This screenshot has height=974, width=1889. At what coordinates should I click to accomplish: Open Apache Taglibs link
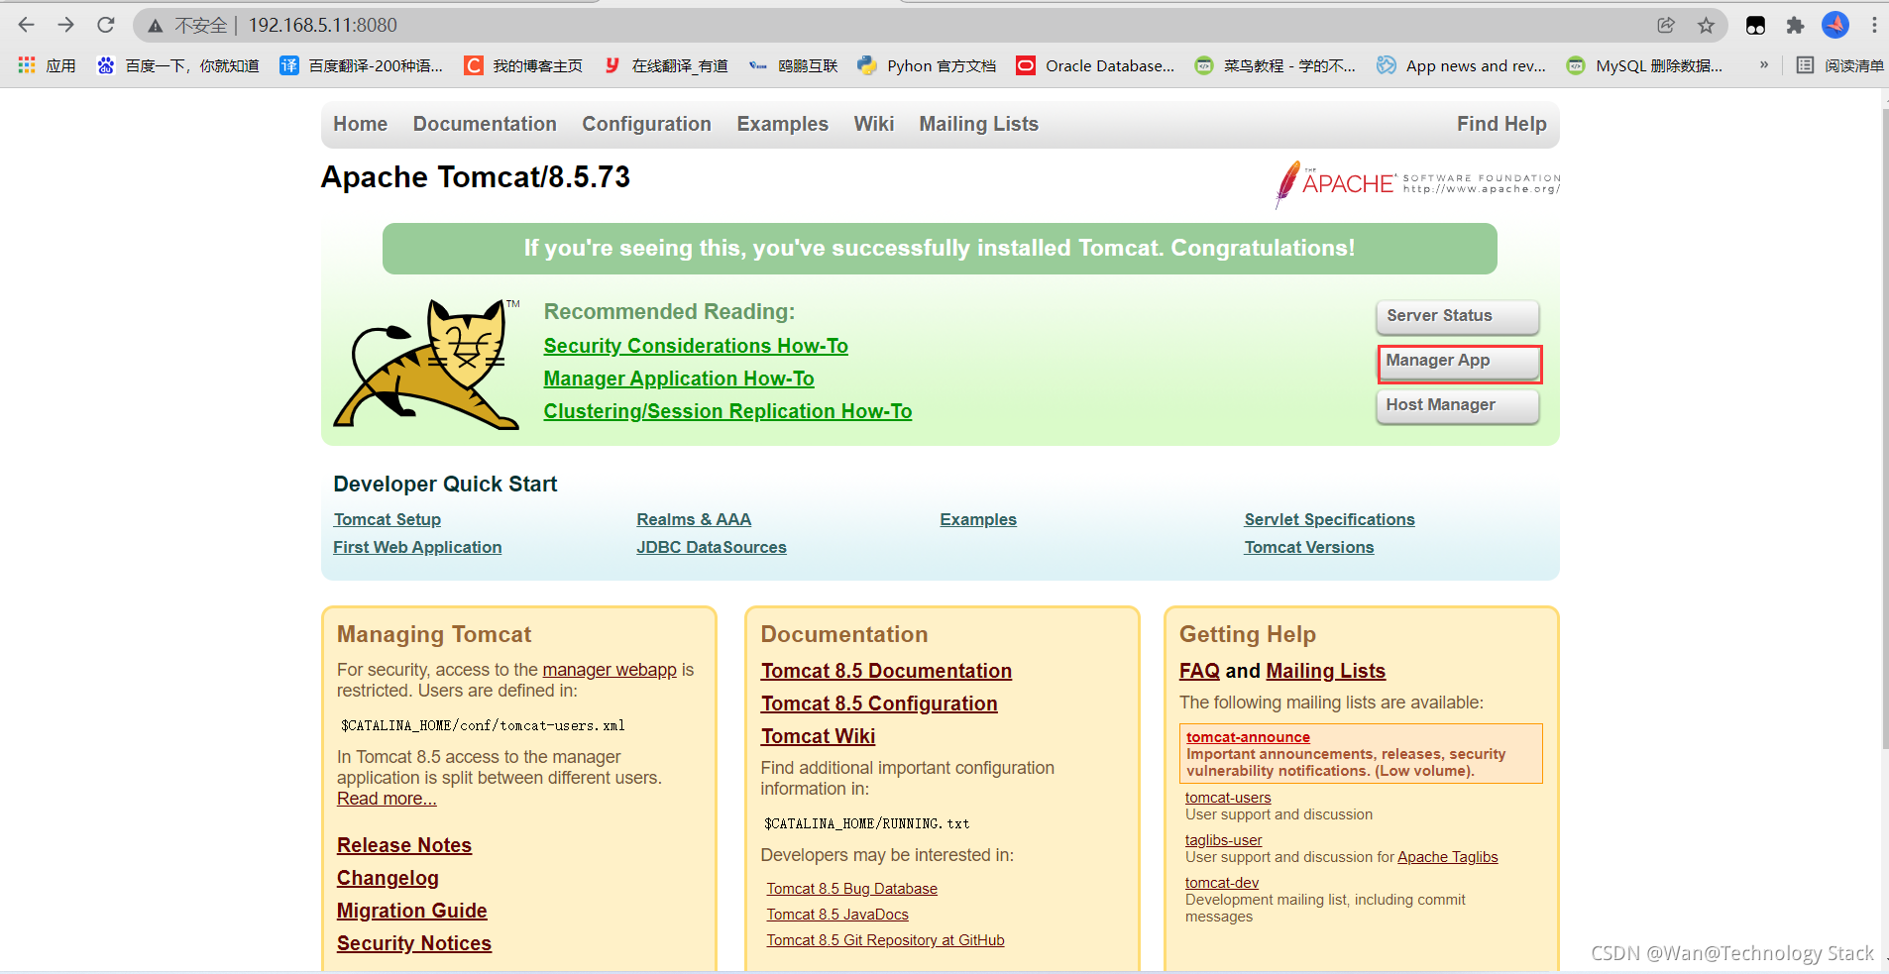(1448, 857)
